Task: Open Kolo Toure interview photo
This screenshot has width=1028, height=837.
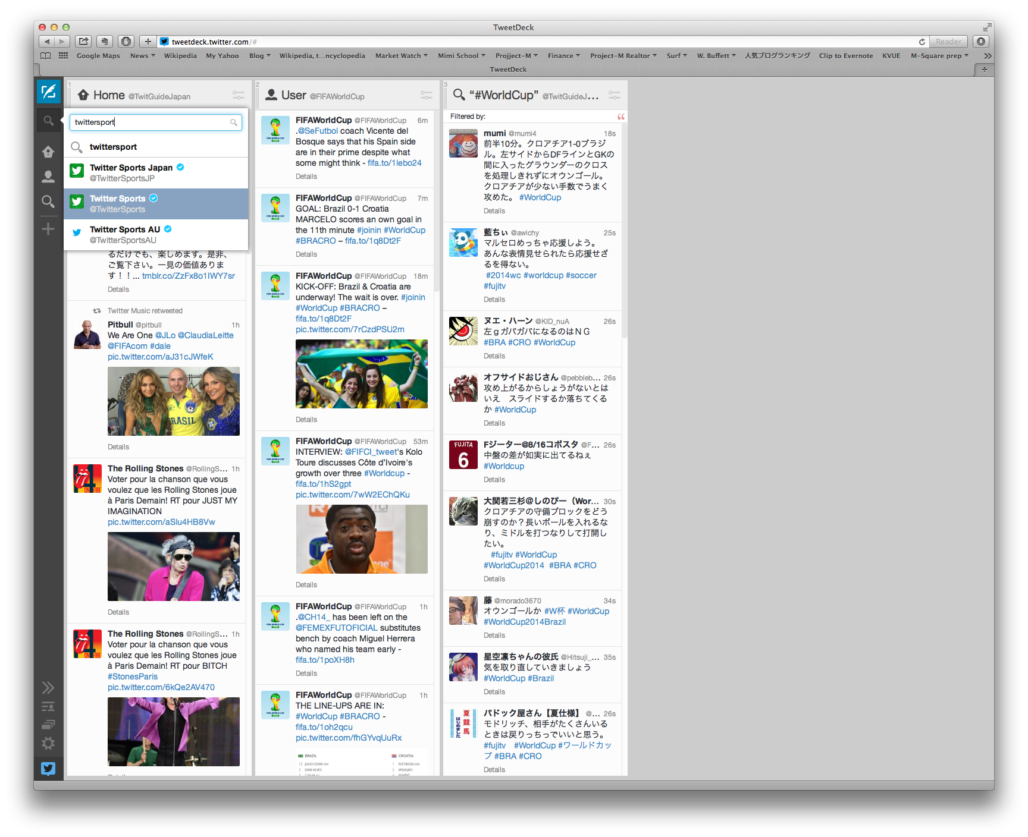Action: [362, 539]
